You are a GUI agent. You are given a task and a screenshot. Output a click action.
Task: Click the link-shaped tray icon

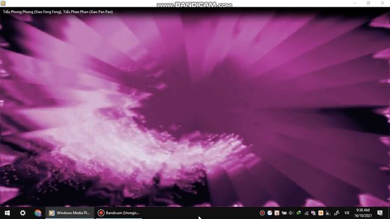[336, 213]
